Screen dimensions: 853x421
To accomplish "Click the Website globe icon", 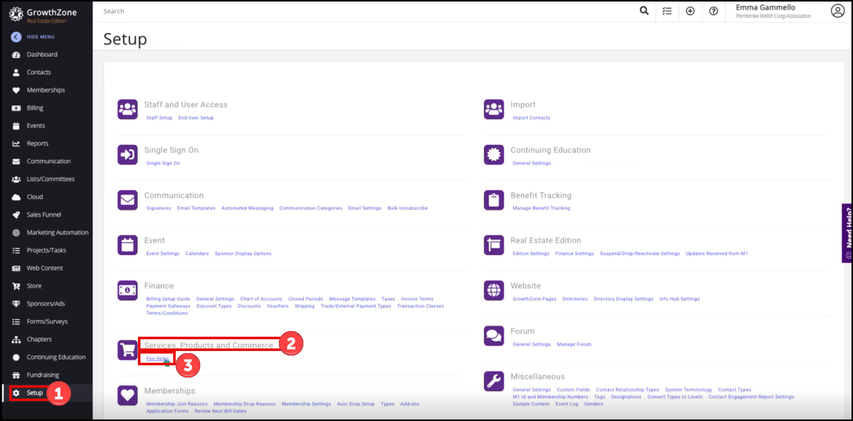I will coord(494,290).
